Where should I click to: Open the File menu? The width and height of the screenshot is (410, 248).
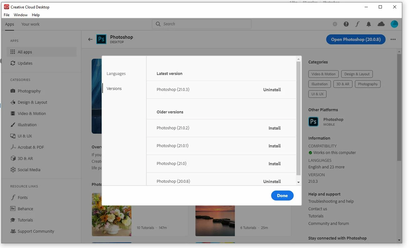(x=7, y=15)
